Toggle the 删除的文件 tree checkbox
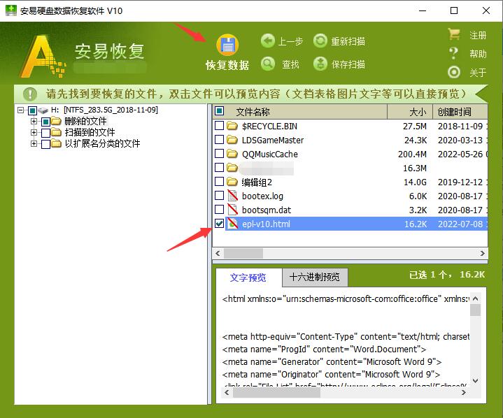This screenshot has height=418, width=503. (x=46, y=122)
